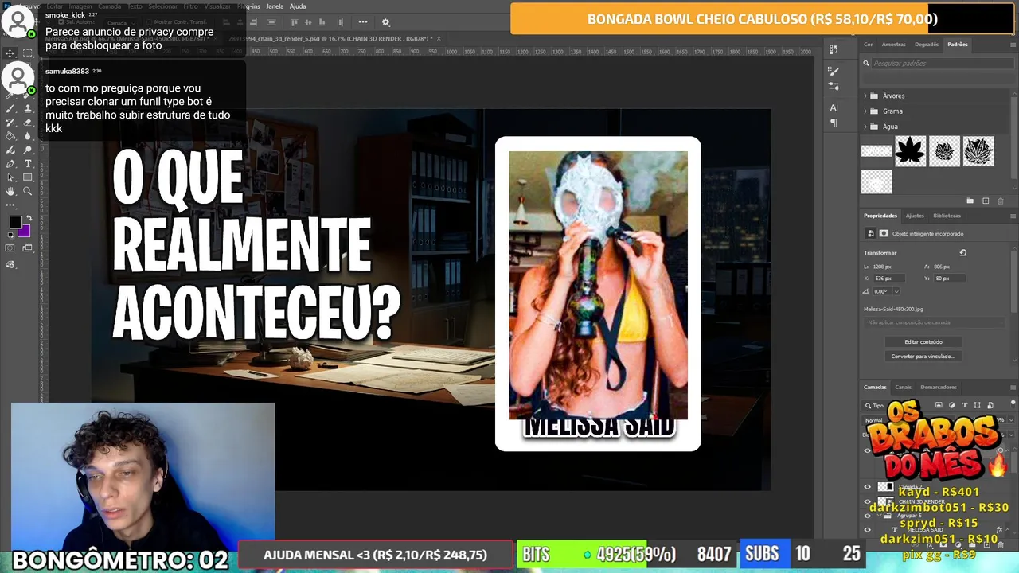The height and width of the screenshot is (573, 1019).
Task: Switch to the Bibliotecas tab
Action: coord(947,216)
